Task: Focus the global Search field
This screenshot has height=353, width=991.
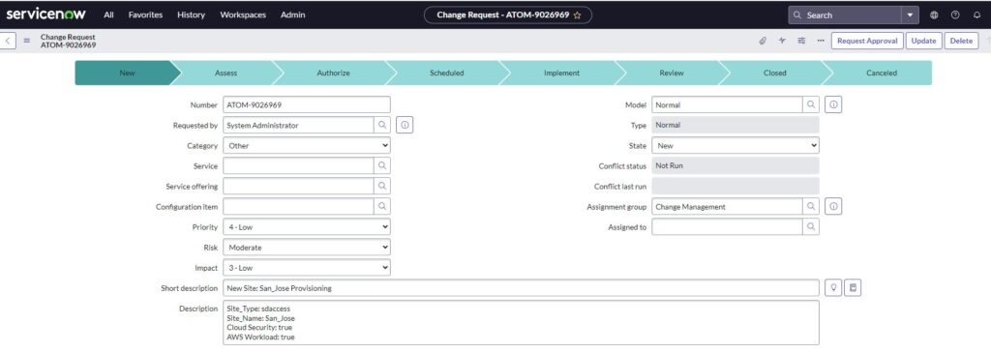Action: 844,15
